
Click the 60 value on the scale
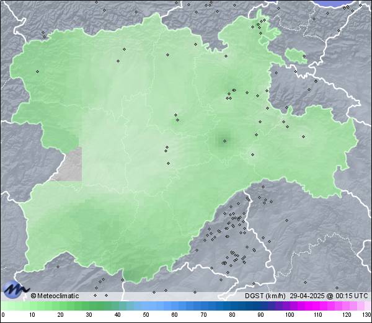tap(175, 315)
